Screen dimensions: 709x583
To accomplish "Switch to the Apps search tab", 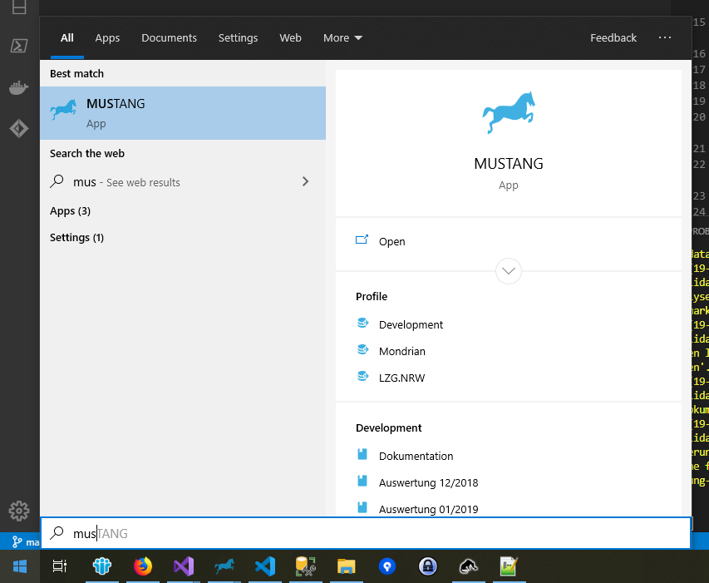I will click(107, 38).
